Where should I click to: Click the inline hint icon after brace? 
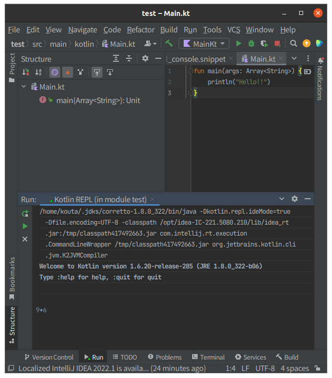click(308, 72)
